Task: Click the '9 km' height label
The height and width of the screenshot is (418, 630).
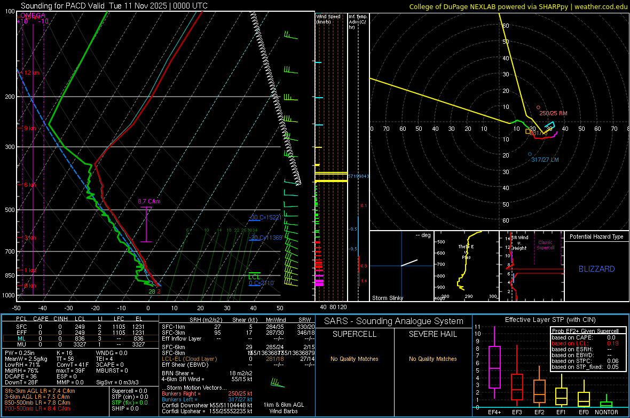Action: pos(30,128)
